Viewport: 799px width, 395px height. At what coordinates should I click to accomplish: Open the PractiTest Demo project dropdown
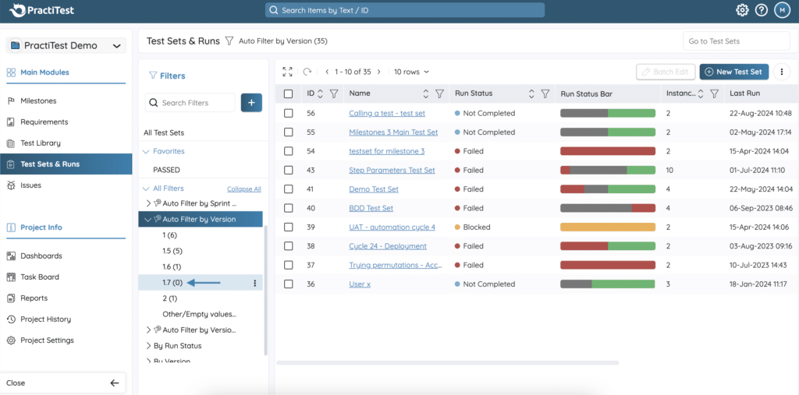point(66,46)
